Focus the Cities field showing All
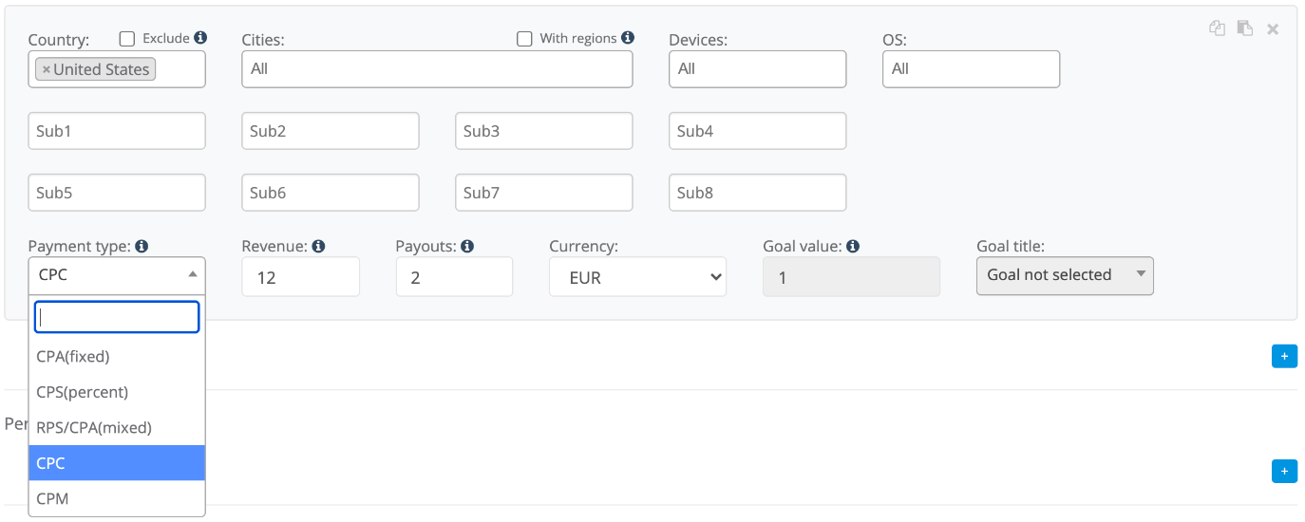Viewport: 1305px width, 522px height. pyautogui.click(x=437, y=69)
